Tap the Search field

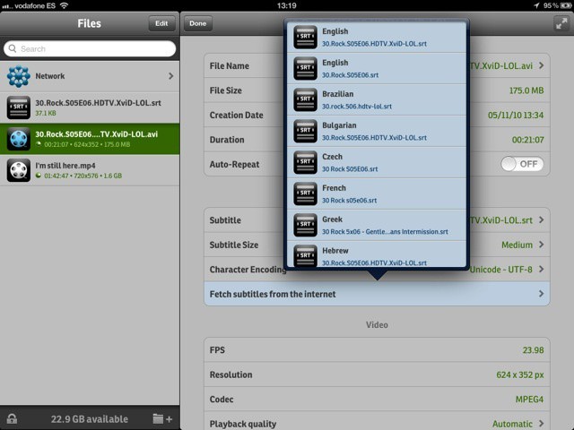[90, 48]
